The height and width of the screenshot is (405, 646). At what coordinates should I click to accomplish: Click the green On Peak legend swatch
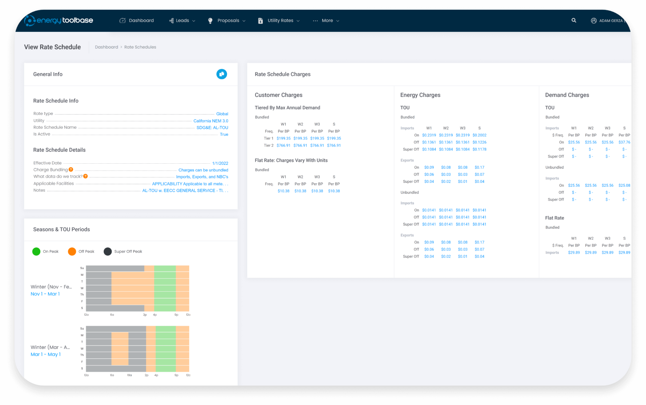[36, 251]
